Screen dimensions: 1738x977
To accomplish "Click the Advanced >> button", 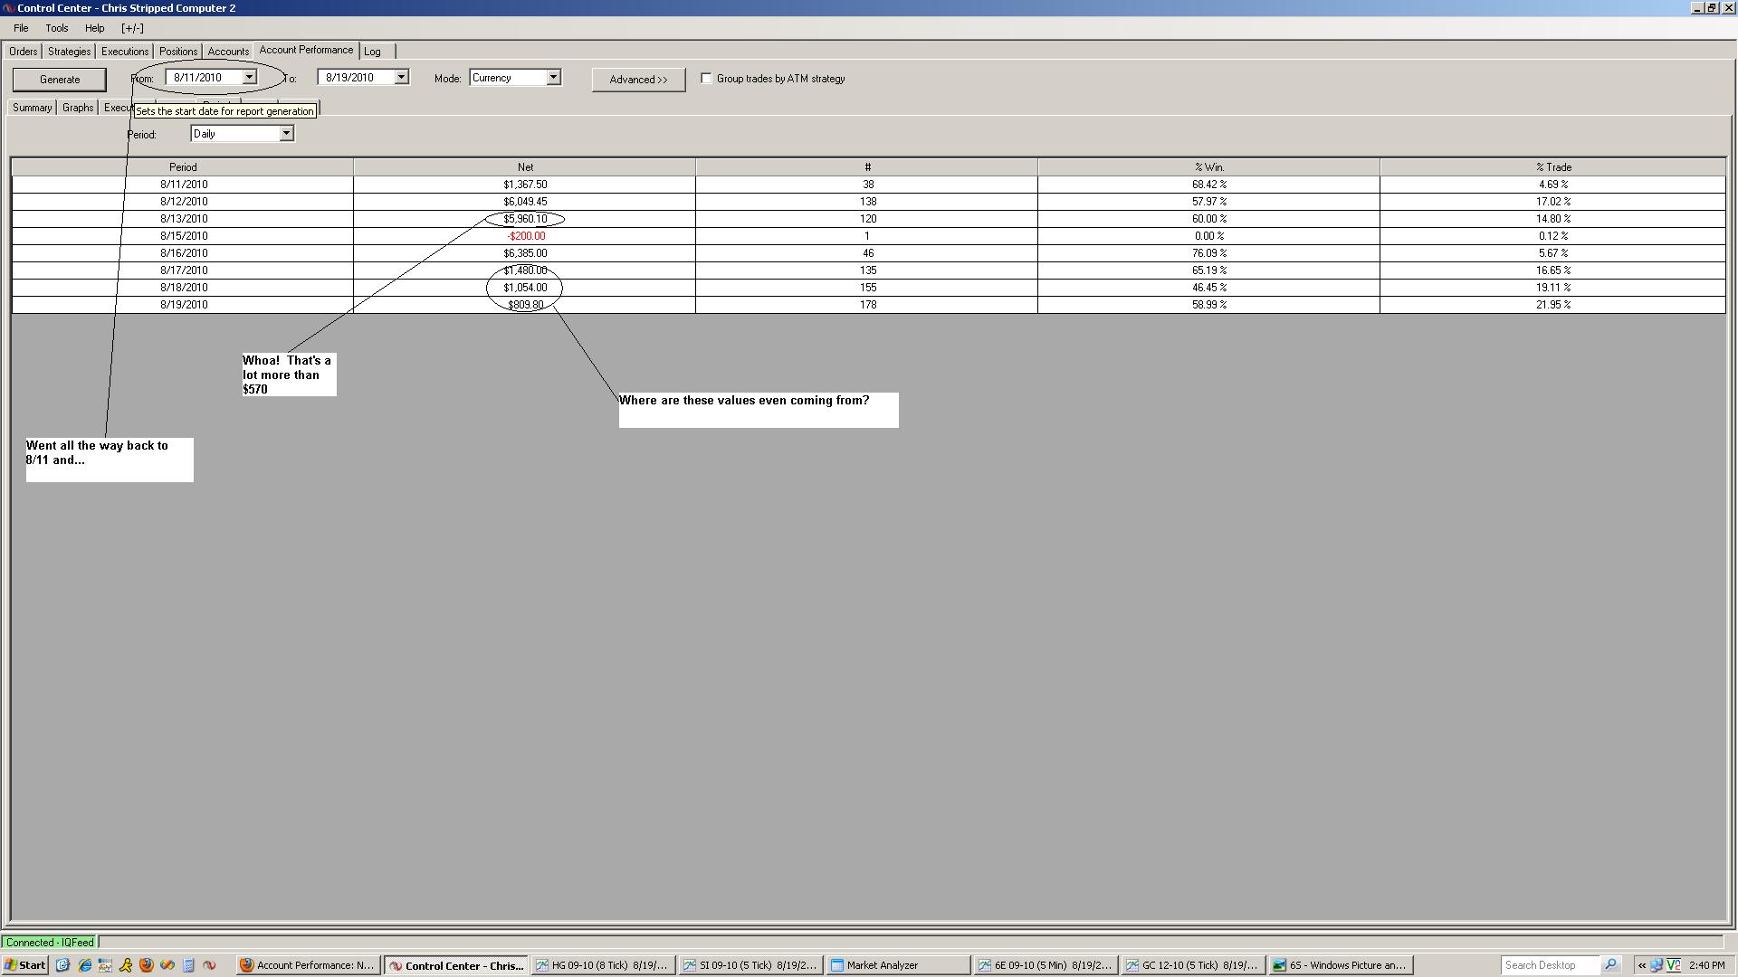I will 638,80.
